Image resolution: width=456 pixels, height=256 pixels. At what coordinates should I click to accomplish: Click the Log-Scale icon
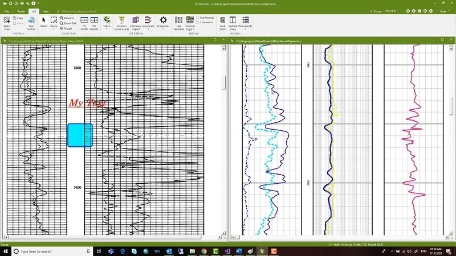[x=148, y=20]
